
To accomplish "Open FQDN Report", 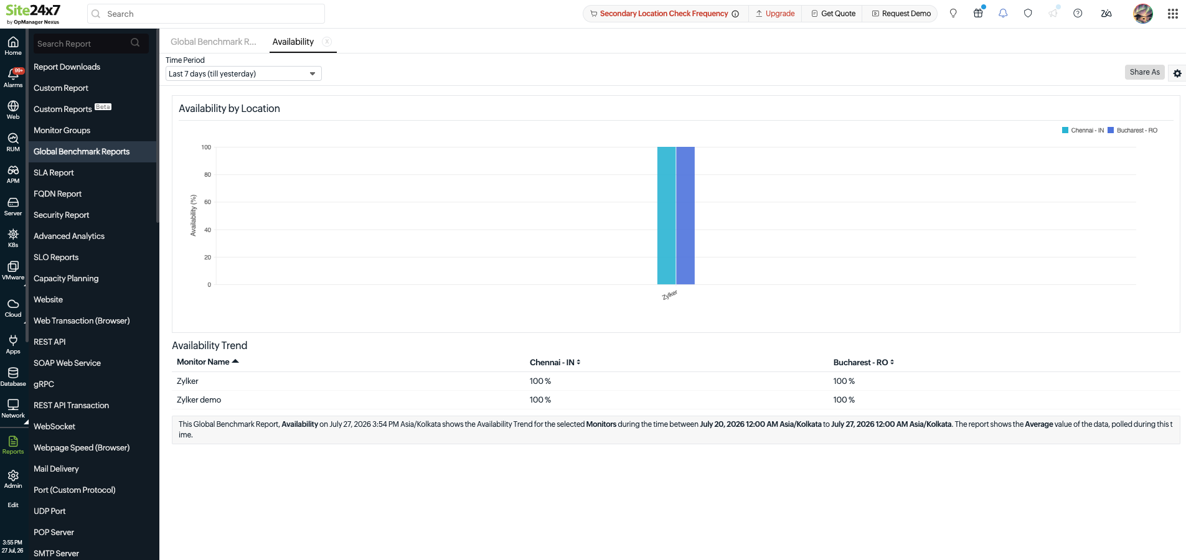I will [x=57, y=194].
